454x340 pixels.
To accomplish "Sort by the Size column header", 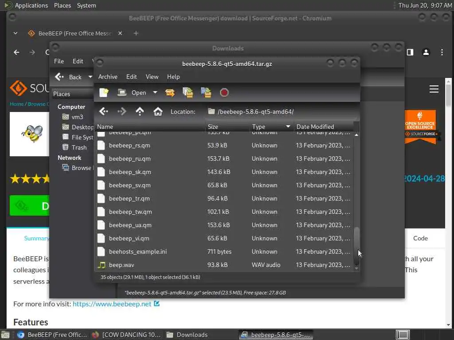I will pos(227,127).
